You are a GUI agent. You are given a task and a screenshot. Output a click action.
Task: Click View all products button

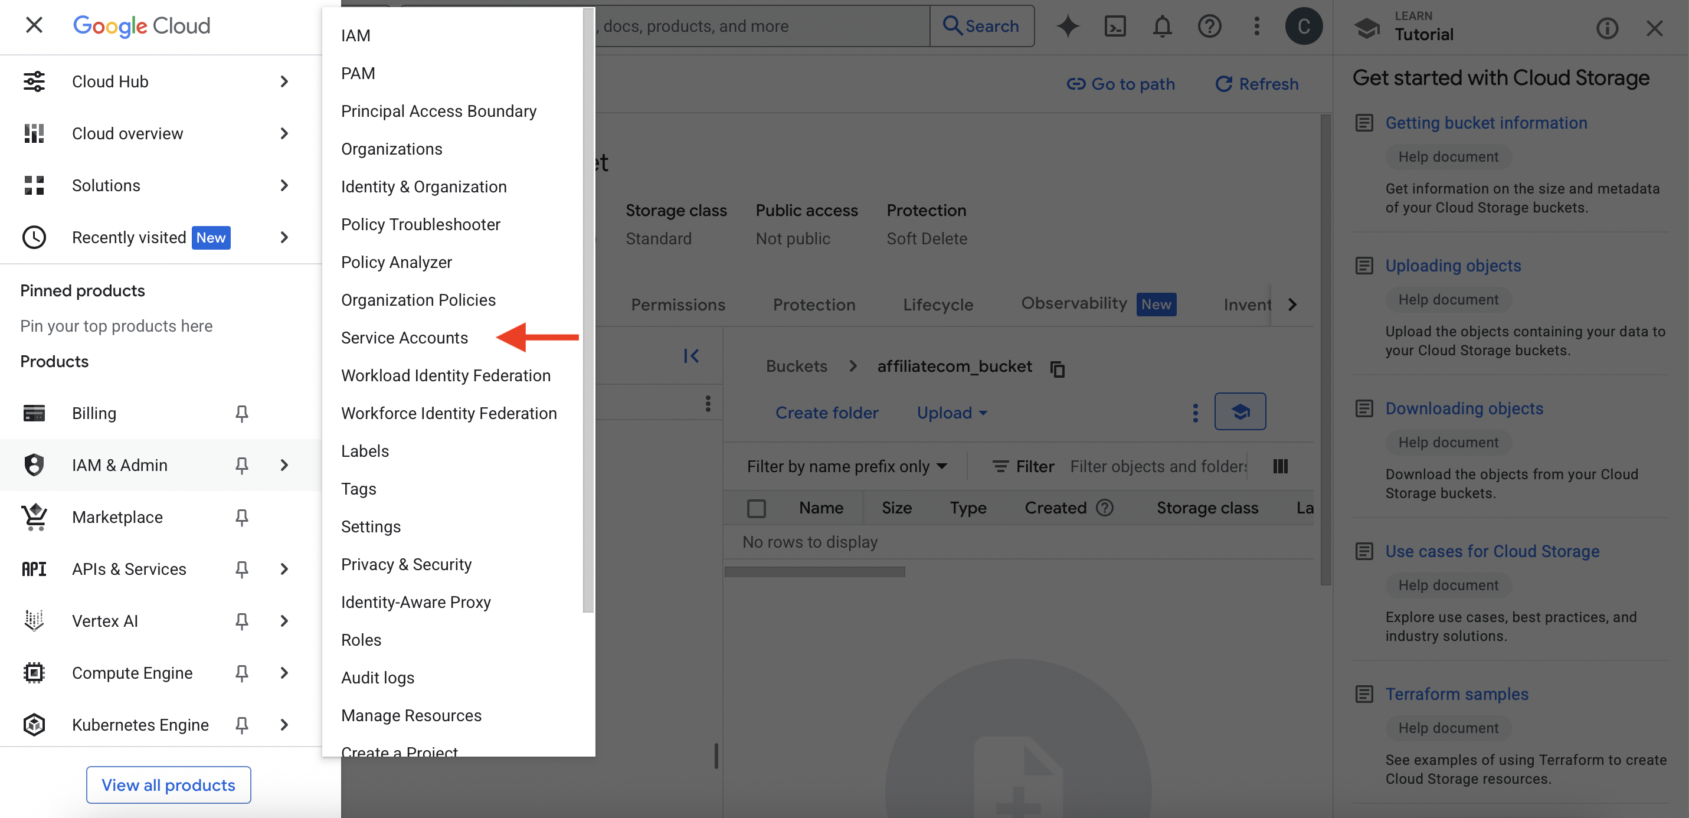click(x=169, y=784)
